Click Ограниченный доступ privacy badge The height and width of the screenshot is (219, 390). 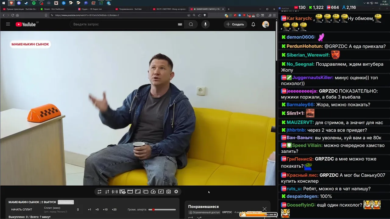pyautogui.click(x=204, y=212)
